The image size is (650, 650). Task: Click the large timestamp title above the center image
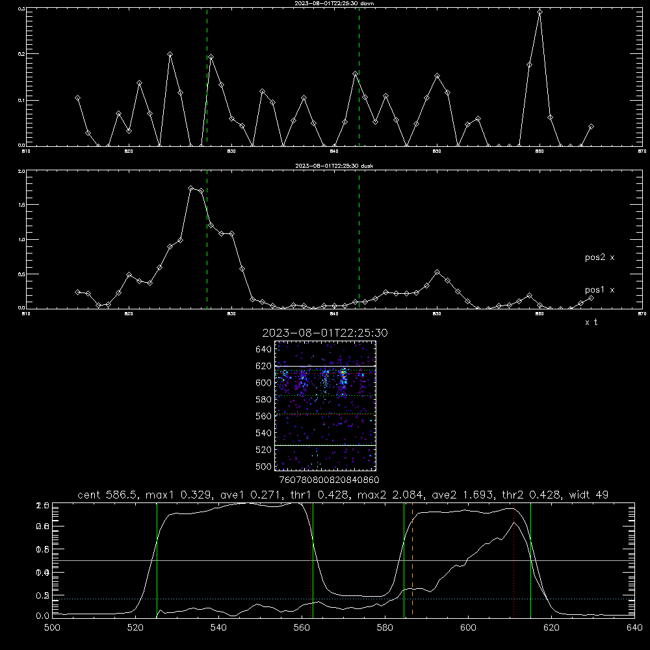tap(325, 333)
